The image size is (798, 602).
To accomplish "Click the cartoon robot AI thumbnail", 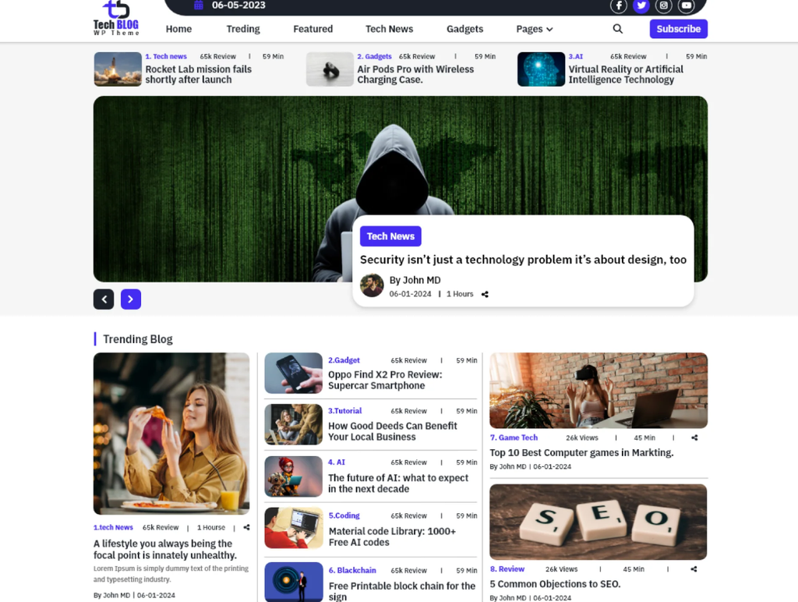I will (294, 476).
